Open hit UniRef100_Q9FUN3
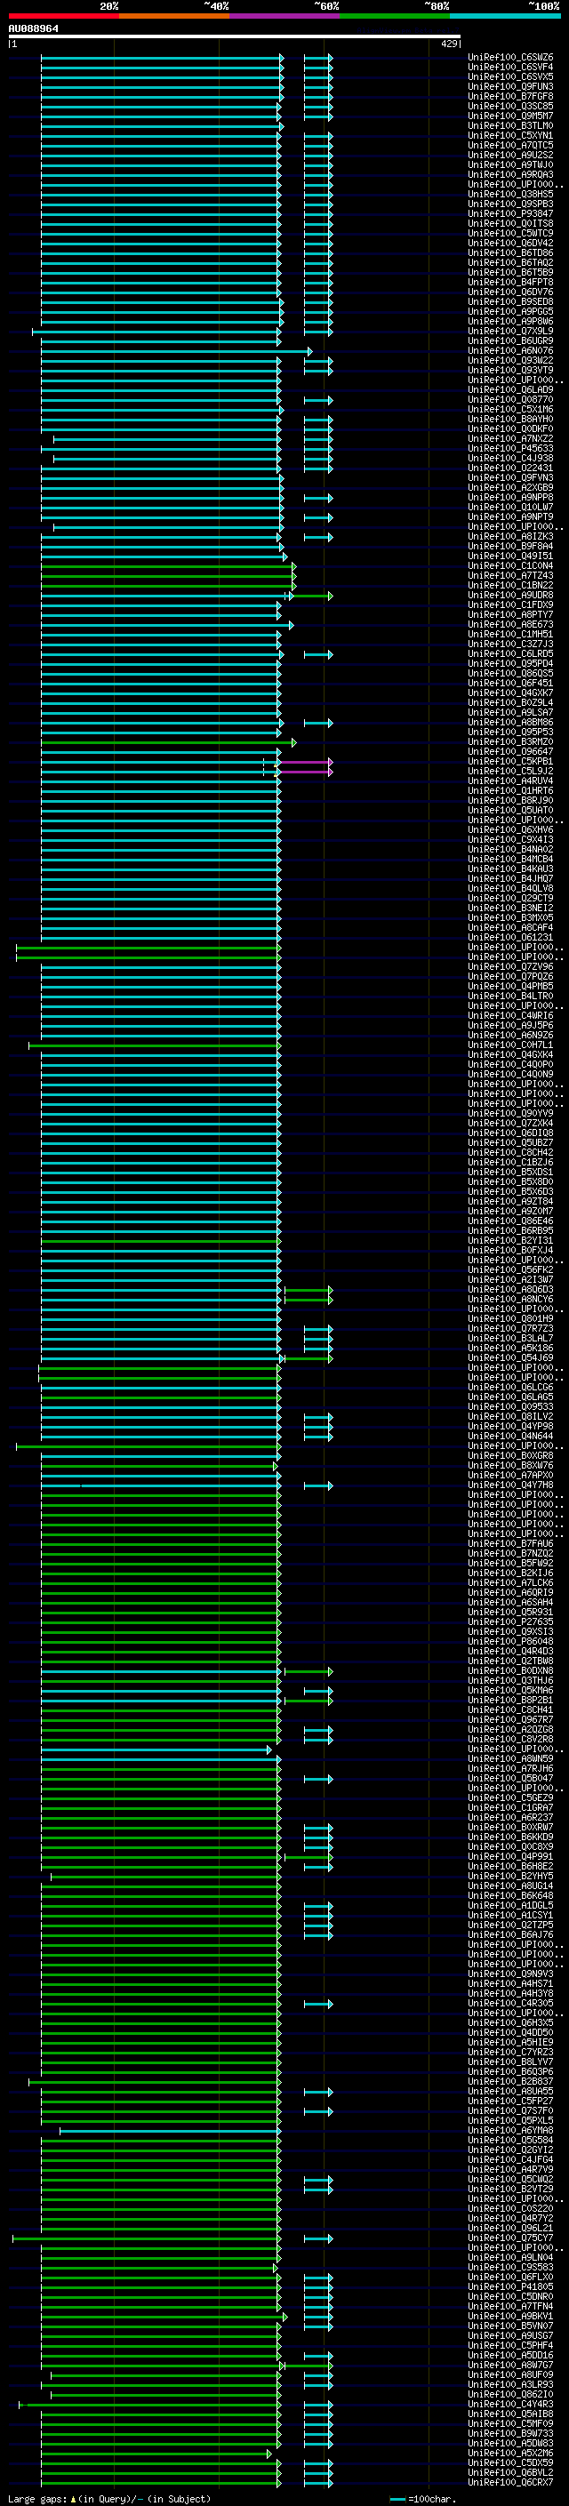Image resolution: width=569 pixels, height=2506 pixels. [510, 86]
